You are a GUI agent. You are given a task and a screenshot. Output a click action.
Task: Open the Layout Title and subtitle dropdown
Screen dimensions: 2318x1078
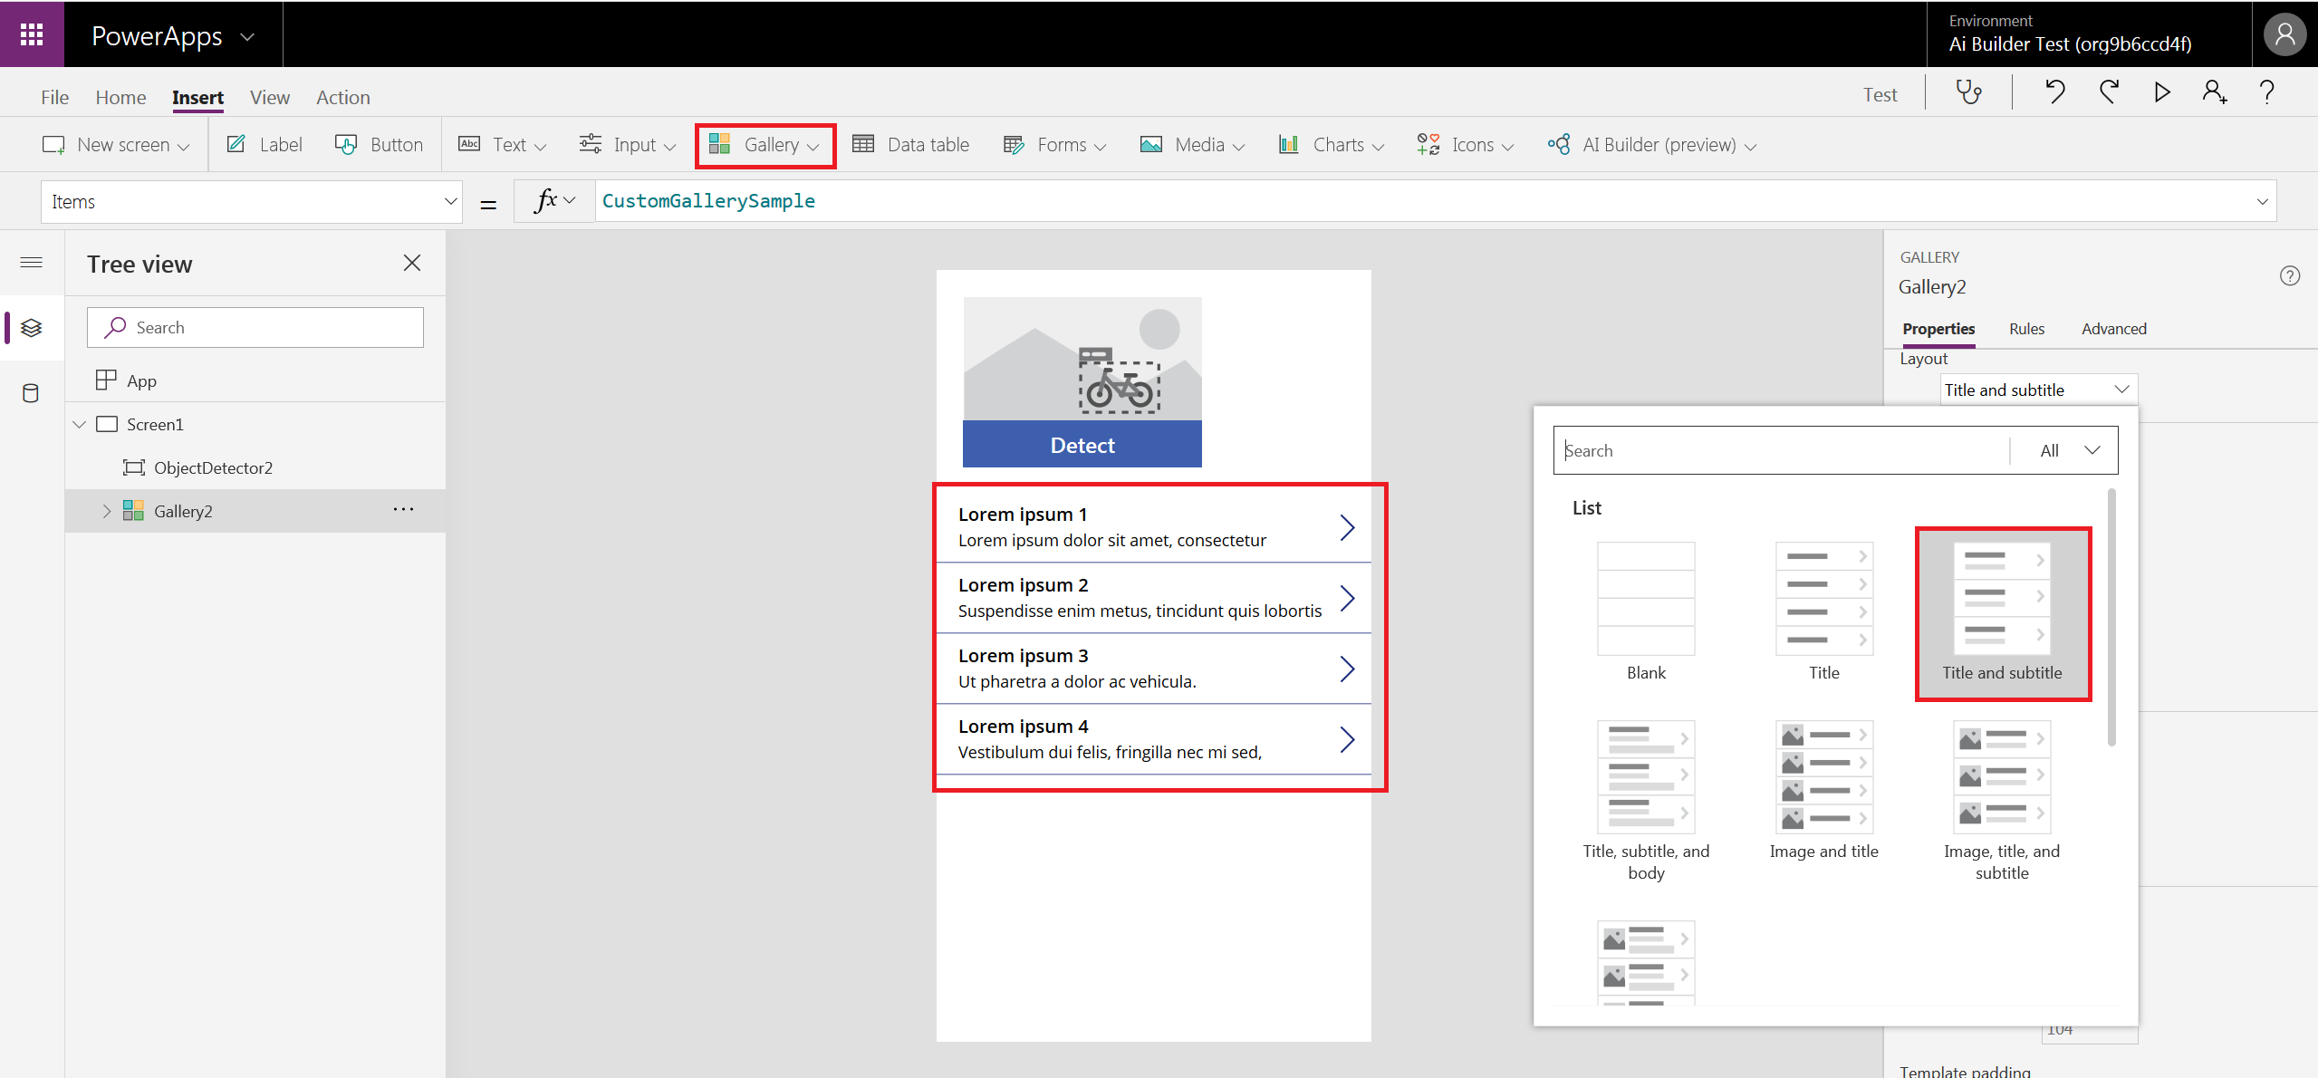point(2038,390)
